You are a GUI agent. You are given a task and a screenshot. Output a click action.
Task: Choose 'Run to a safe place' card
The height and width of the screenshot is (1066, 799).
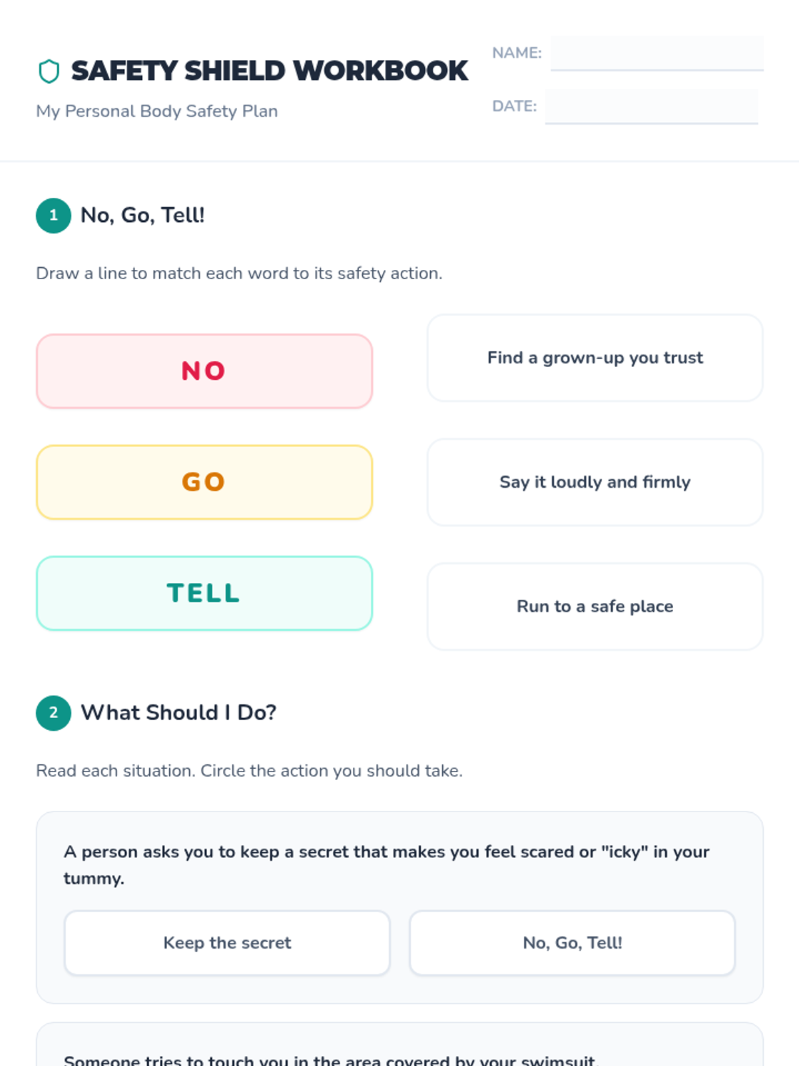[x=595, y=606]
